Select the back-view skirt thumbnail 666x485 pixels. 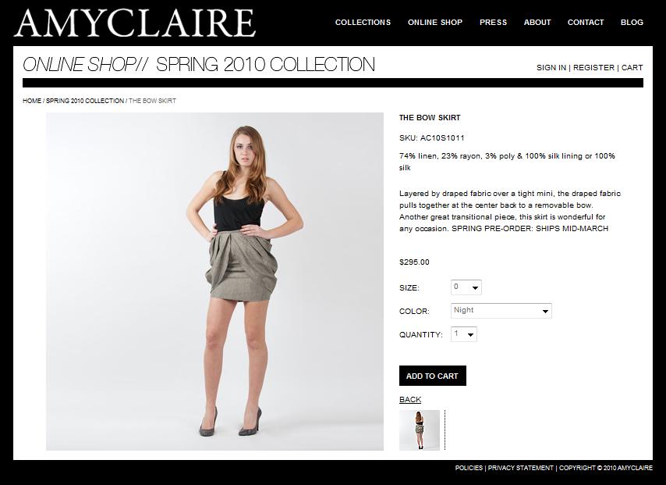[420, 430]
